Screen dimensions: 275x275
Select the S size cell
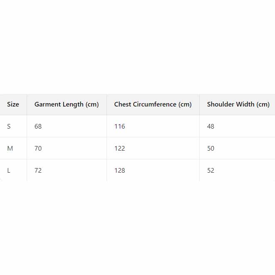click(x=9, y=126)
